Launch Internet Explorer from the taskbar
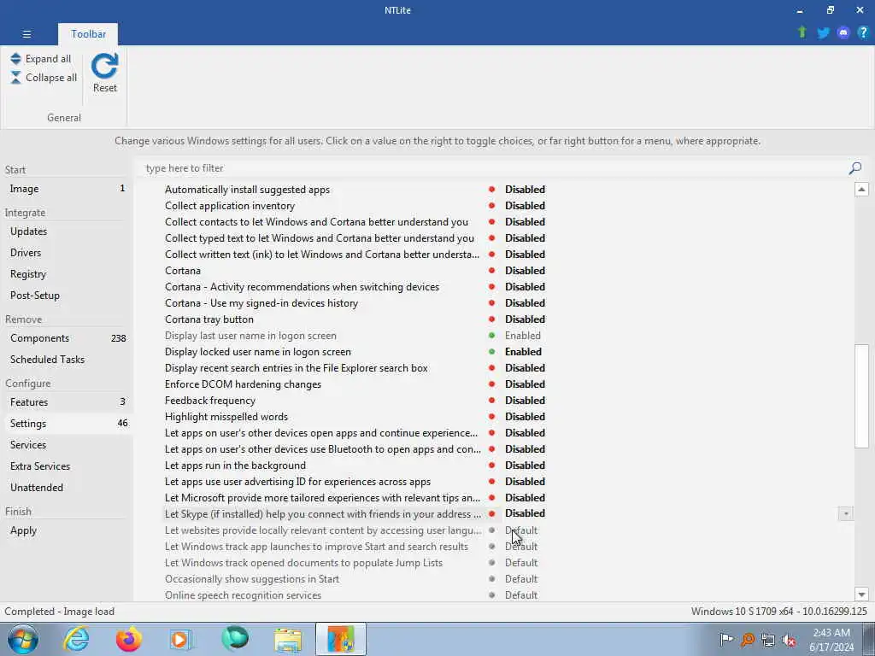This screenshot has width=875, height=656. pyautogui.click(x=76, y=639)
